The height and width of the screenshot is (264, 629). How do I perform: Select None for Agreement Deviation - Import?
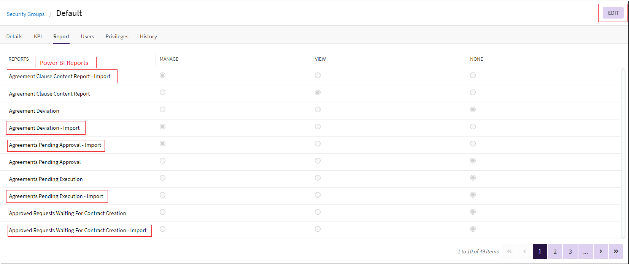pyautogui.click(x=473, y=127)
